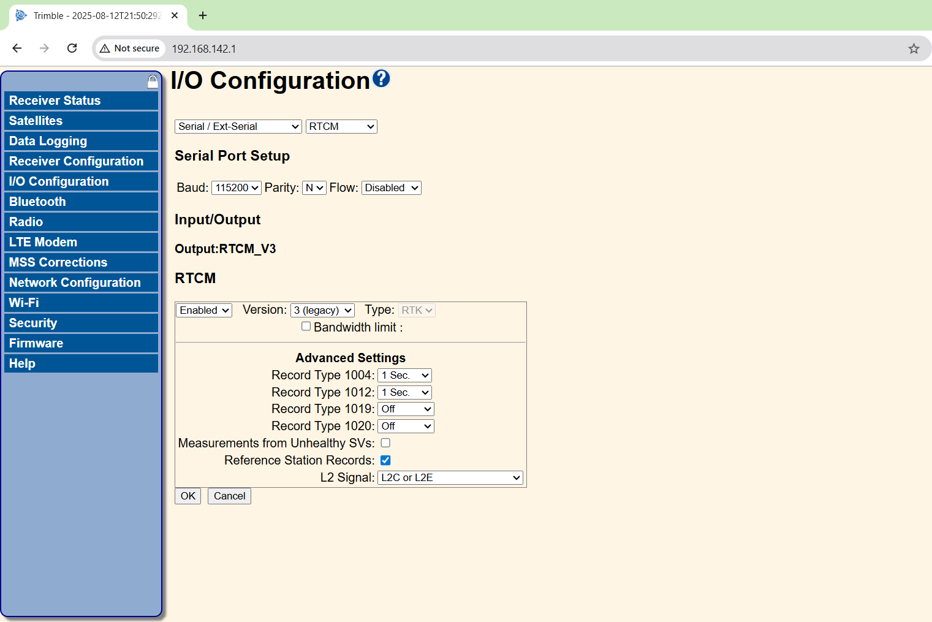Enable the Bandwidth limit checkbox
The width and height of the screenshot is (932, 622).
coord(306,327)
